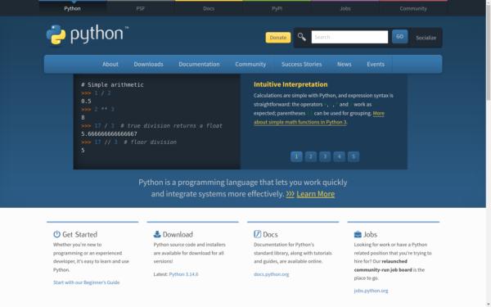This screenshot has width=491, height=307.
Task: Open the Downloads menu
Action: click(x=148, y=64)
